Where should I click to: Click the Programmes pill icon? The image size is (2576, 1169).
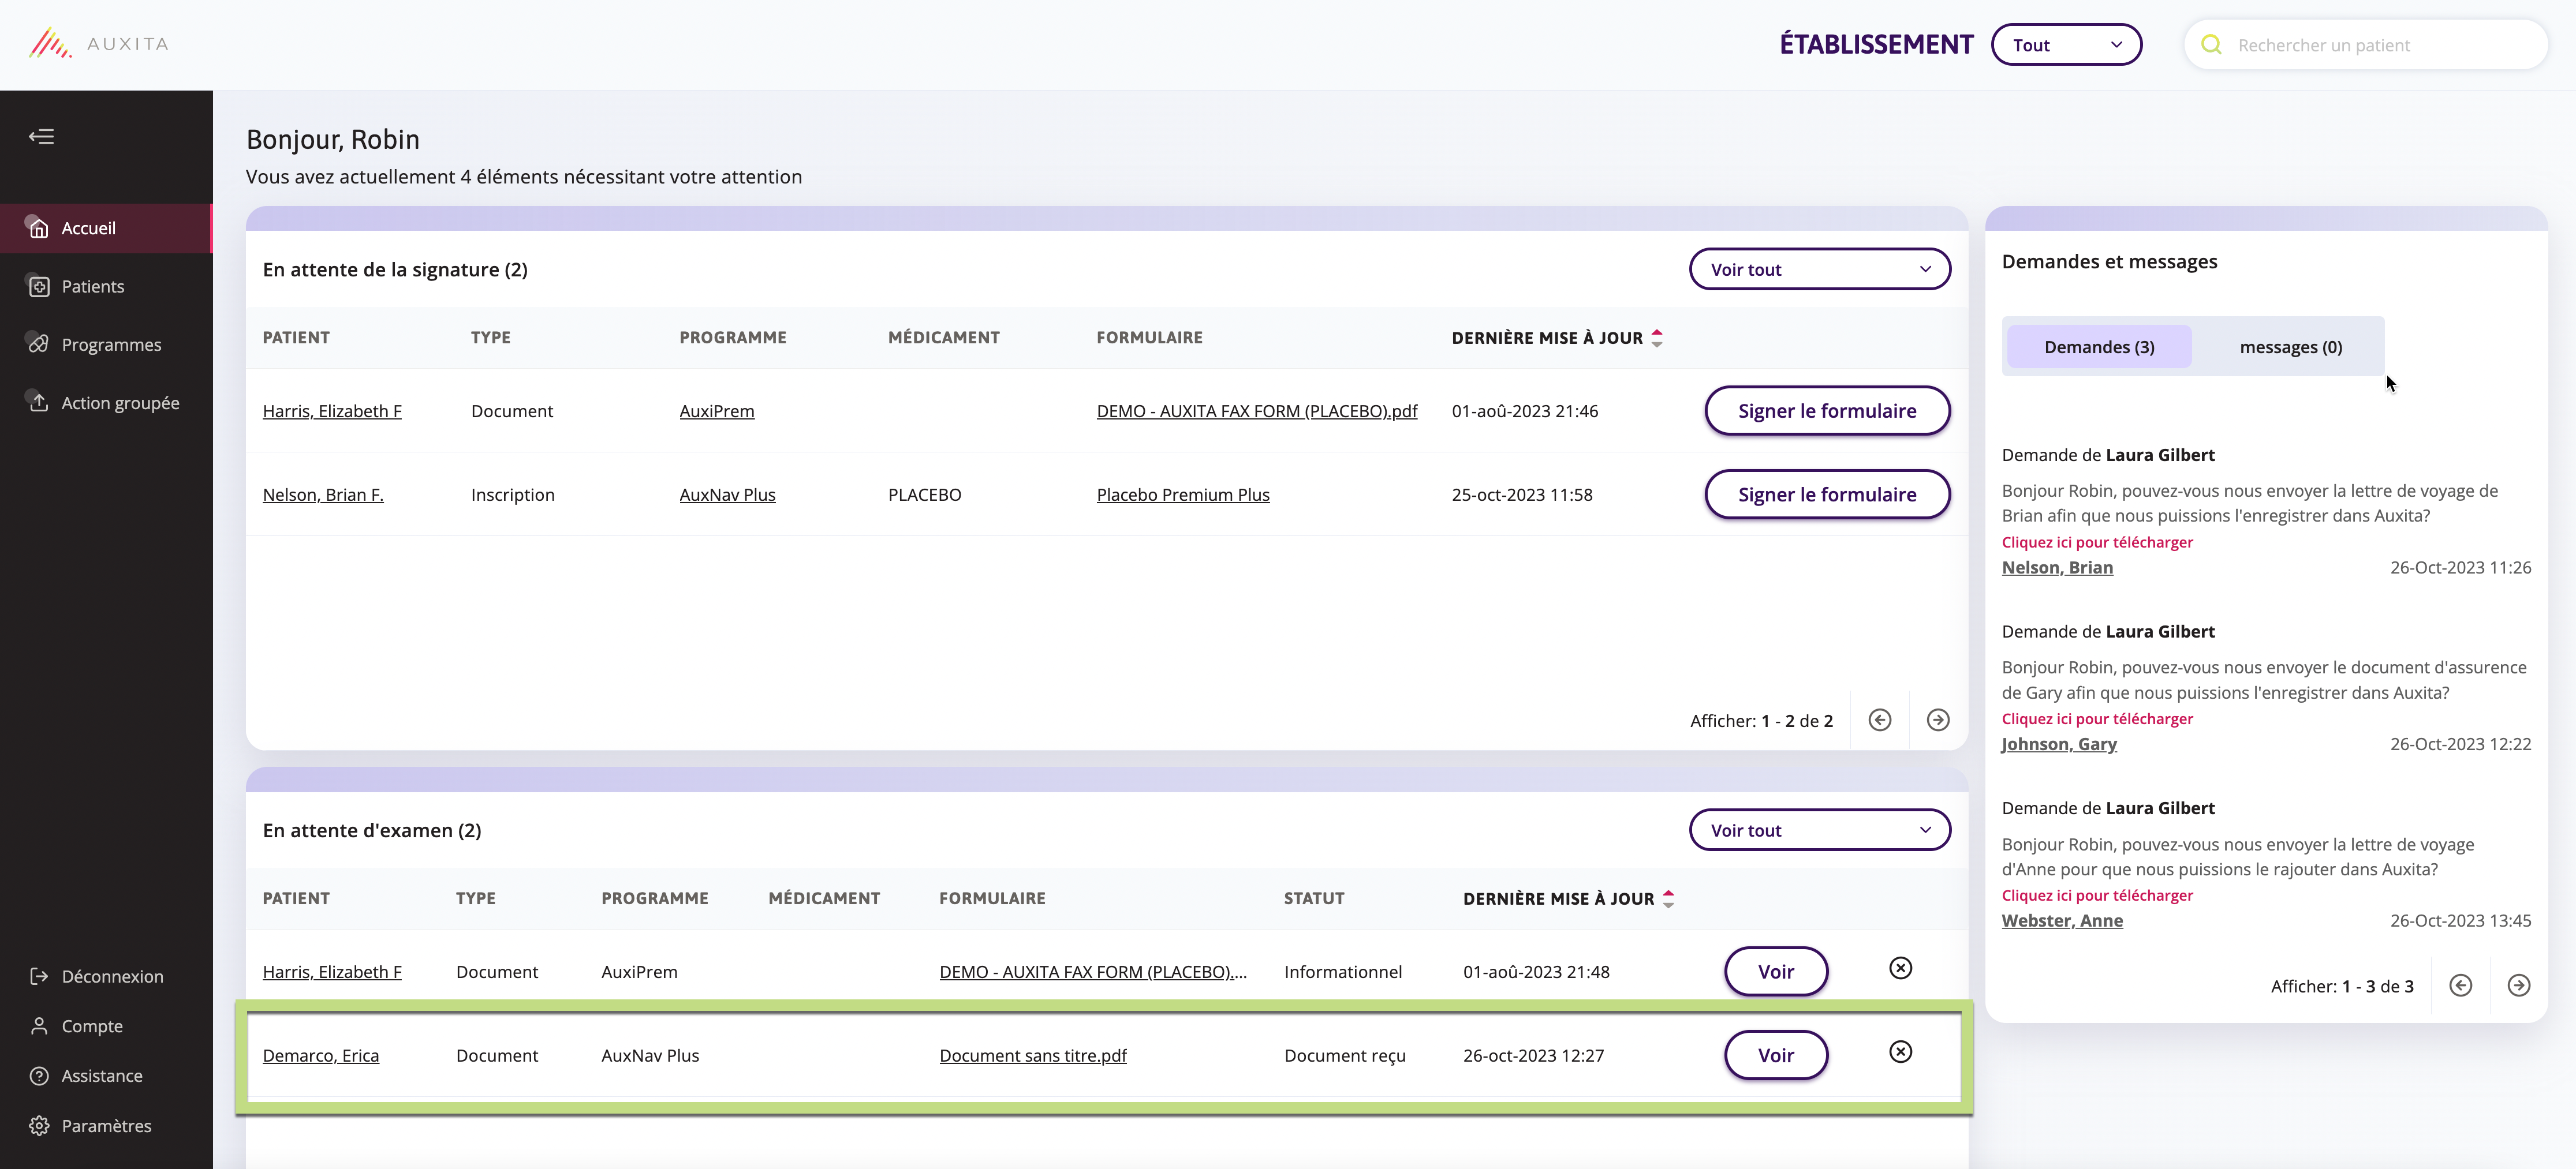[x=39, y=344]
